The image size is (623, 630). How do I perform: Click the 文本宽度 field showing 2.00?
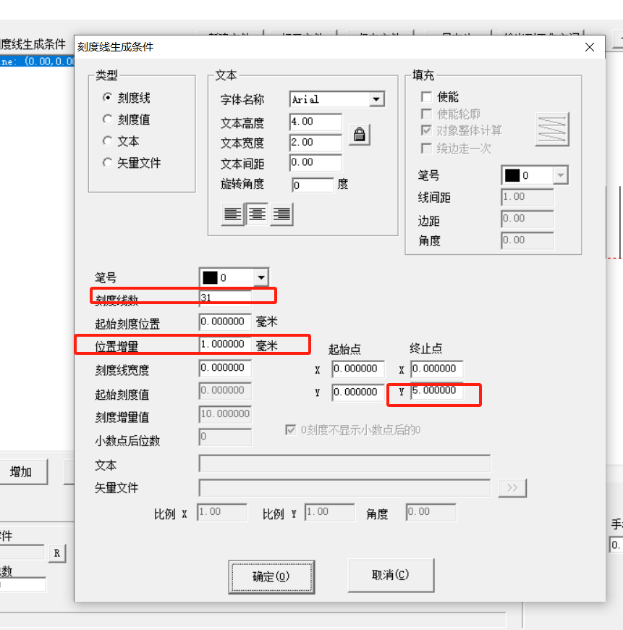[x=315, y=142]
